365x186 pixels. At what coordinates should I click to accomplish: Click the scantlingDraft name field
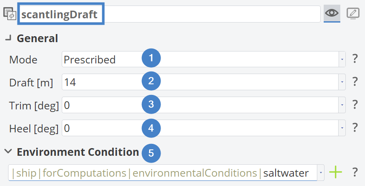coord(170,14)
